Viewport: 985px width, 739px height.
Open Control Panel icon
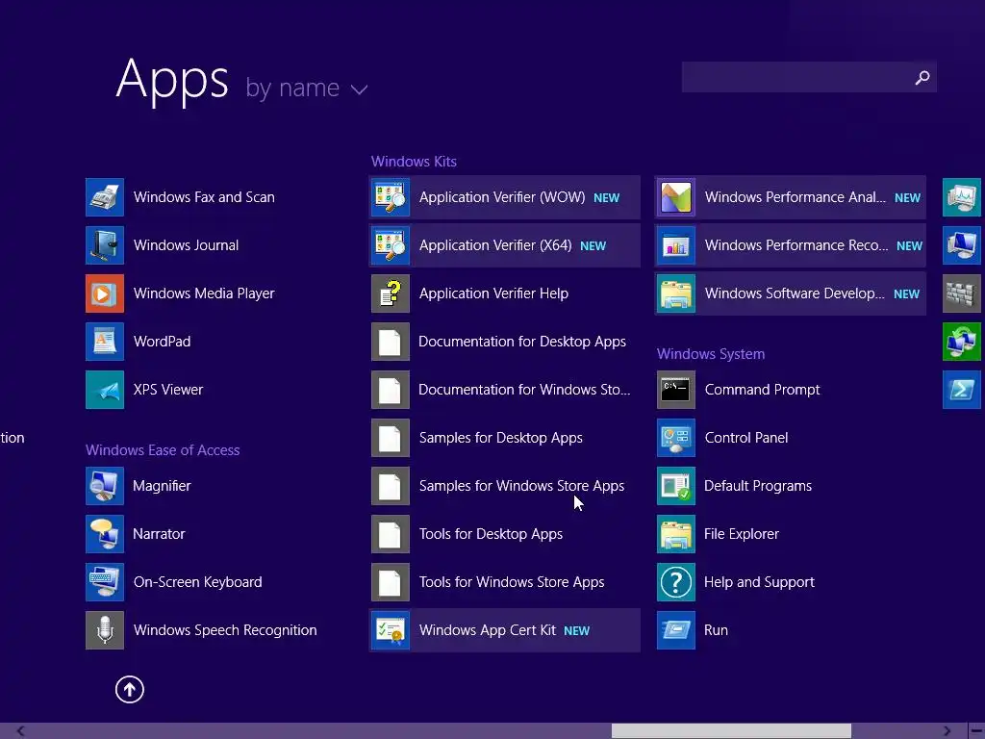point(676,438)
